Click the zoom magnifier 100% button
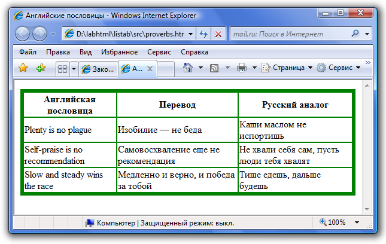The width and height of the screenshot is (386, 244). pyautogui.click(x=333, y=222)
